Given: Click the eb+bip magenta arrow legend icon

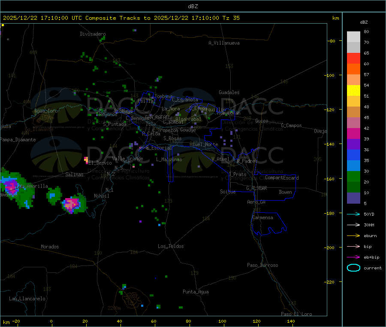Looking at the screenshot, I should point(353,257).
